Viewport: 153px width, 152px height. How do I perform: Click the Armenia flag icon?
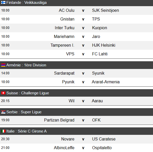point(3,65)
